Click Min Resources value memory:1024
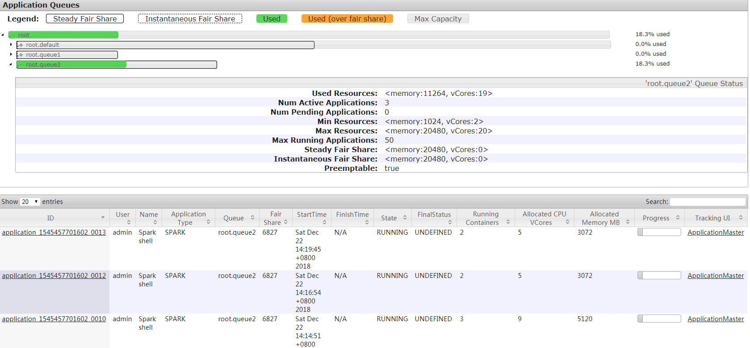This screenshot has width=750, height=348. (x=434, y=121)
